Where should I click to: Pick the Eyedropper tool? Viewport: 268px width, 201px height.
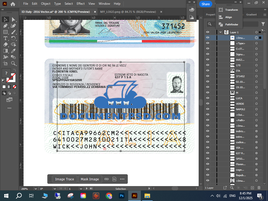pyautogui.click(x=13, y=51)
